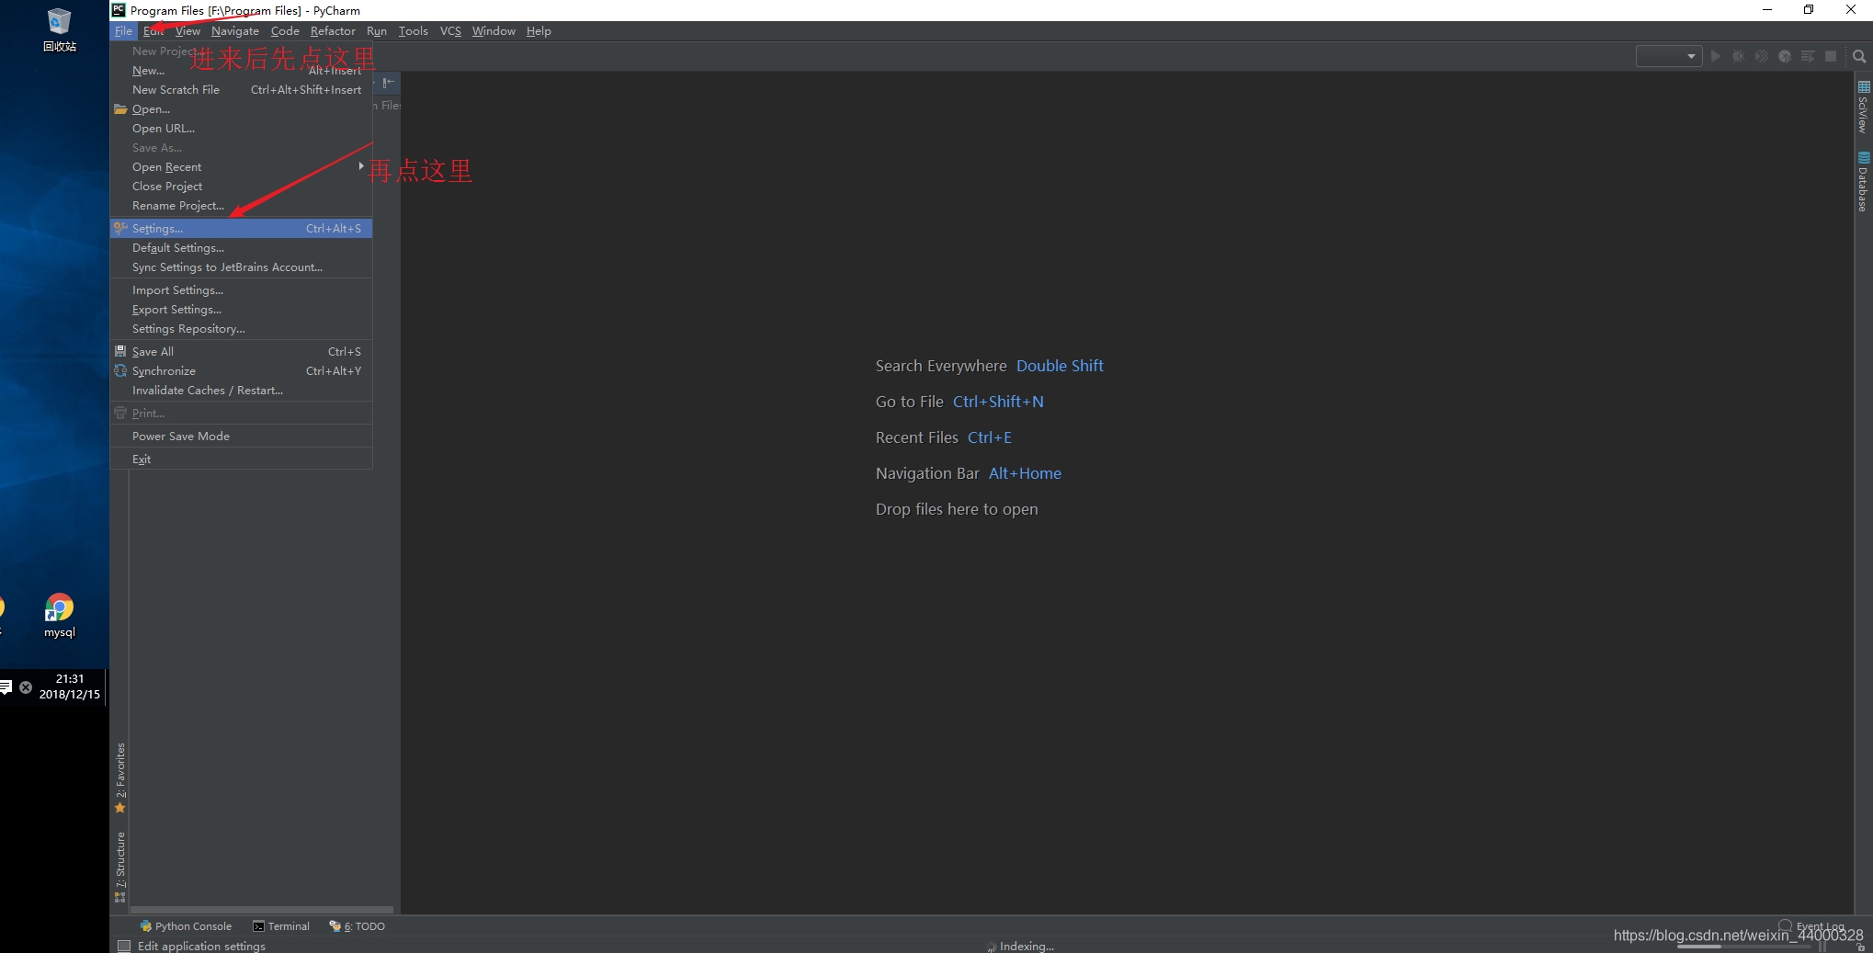The height and width of the screenshot is (953, 1873).
Task: Open the Window menu
Action: (x=494, y=31)
